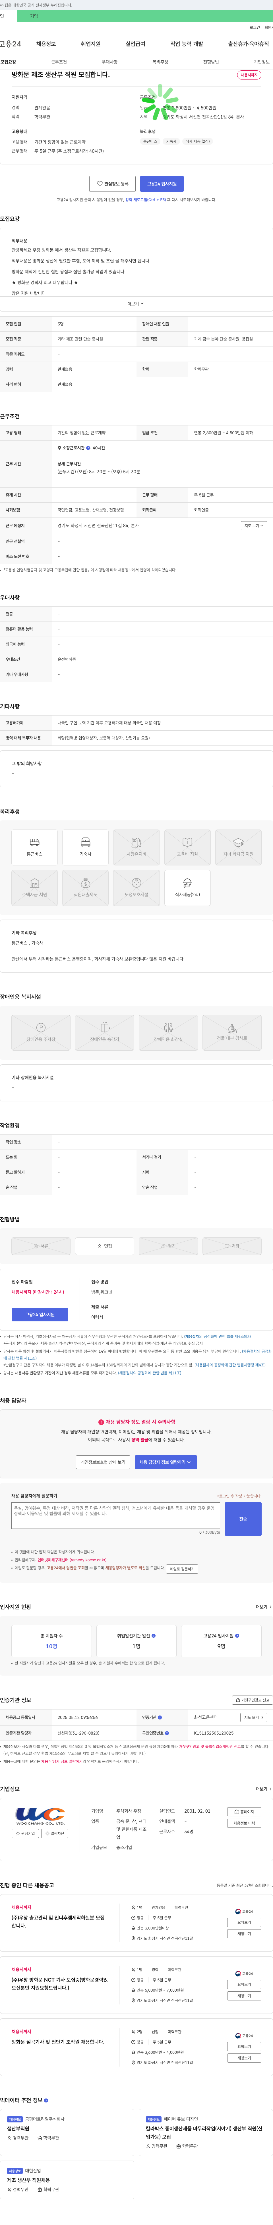Click the 주택자금 지원 benefit icon

pos(34,888)
